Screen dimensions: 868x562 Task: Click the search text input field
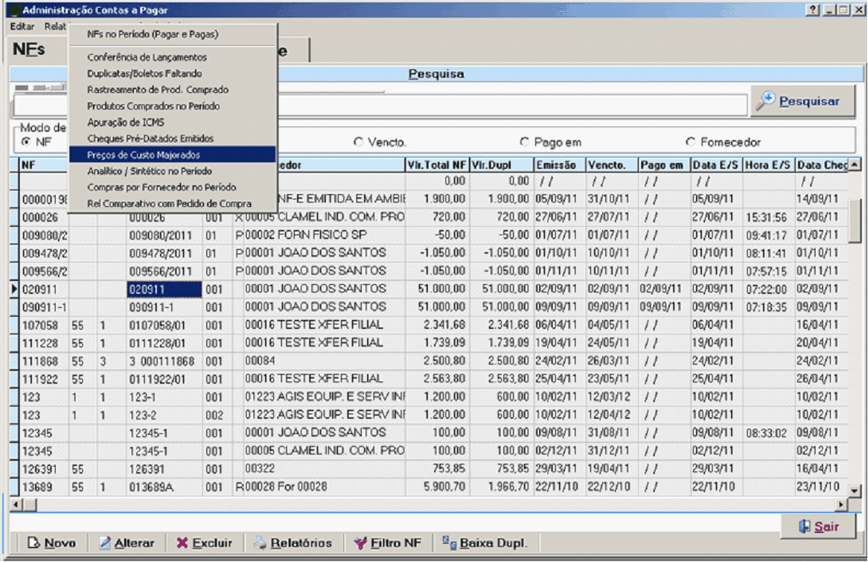click(510, 105)
